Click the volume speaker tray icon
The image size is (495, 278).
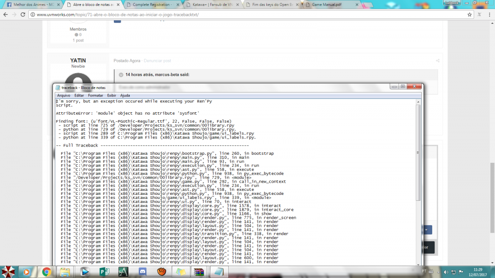(446, 272)
